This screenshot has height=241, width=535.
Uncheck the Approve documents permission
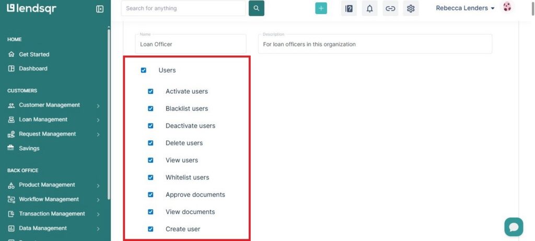tap(150, 195)
